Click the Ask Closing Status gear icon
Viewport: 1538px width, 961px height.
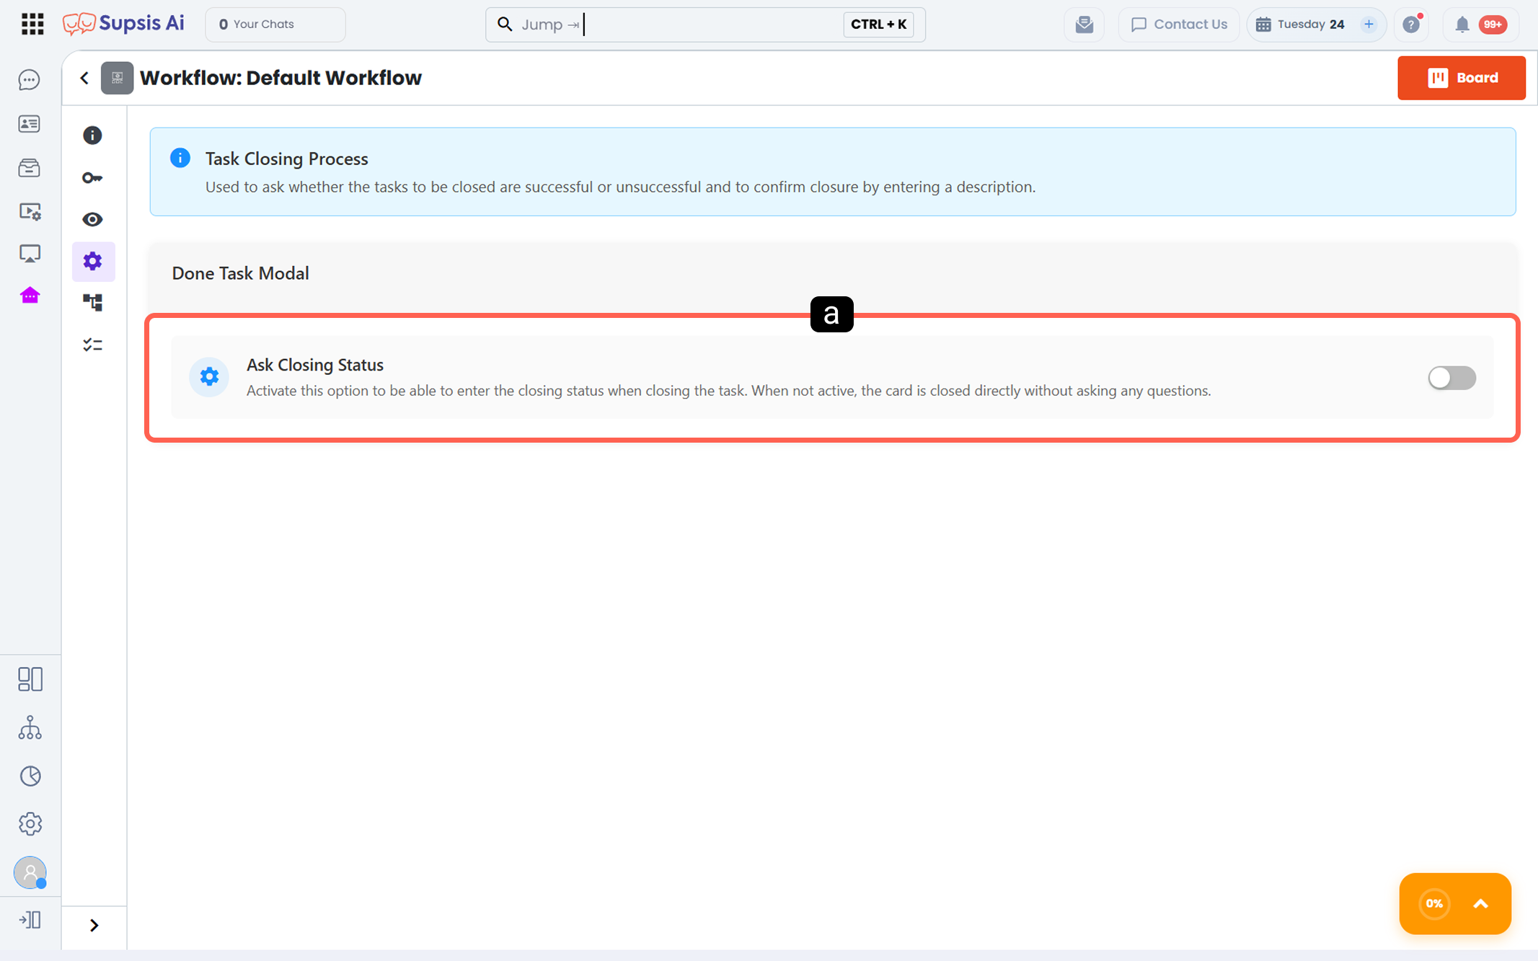[x=209, y=376]
